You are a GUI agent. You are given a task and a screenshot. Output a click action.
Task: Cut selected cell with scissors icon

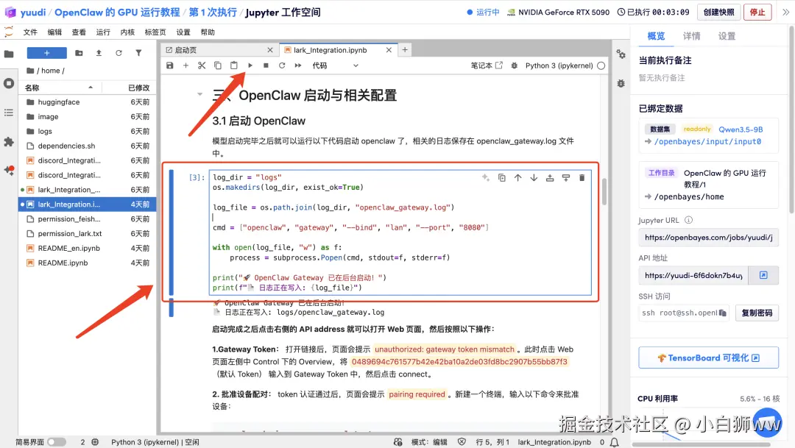click(x=202, y=65)
